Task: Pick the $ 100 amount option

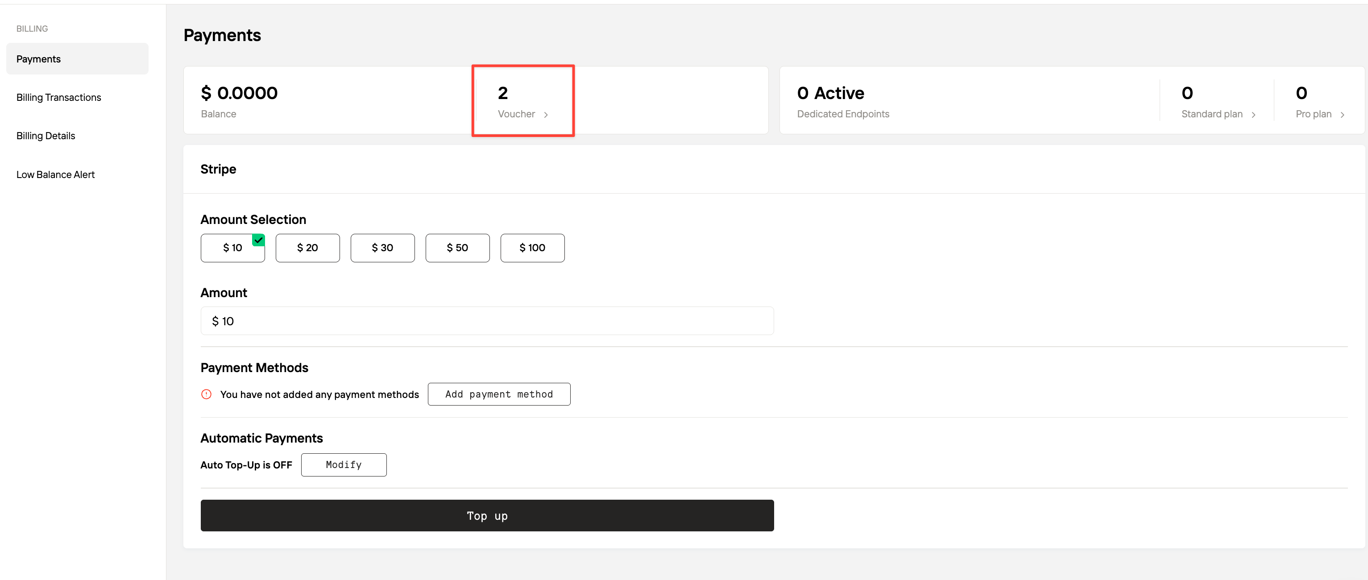Action: click(532, 248)
